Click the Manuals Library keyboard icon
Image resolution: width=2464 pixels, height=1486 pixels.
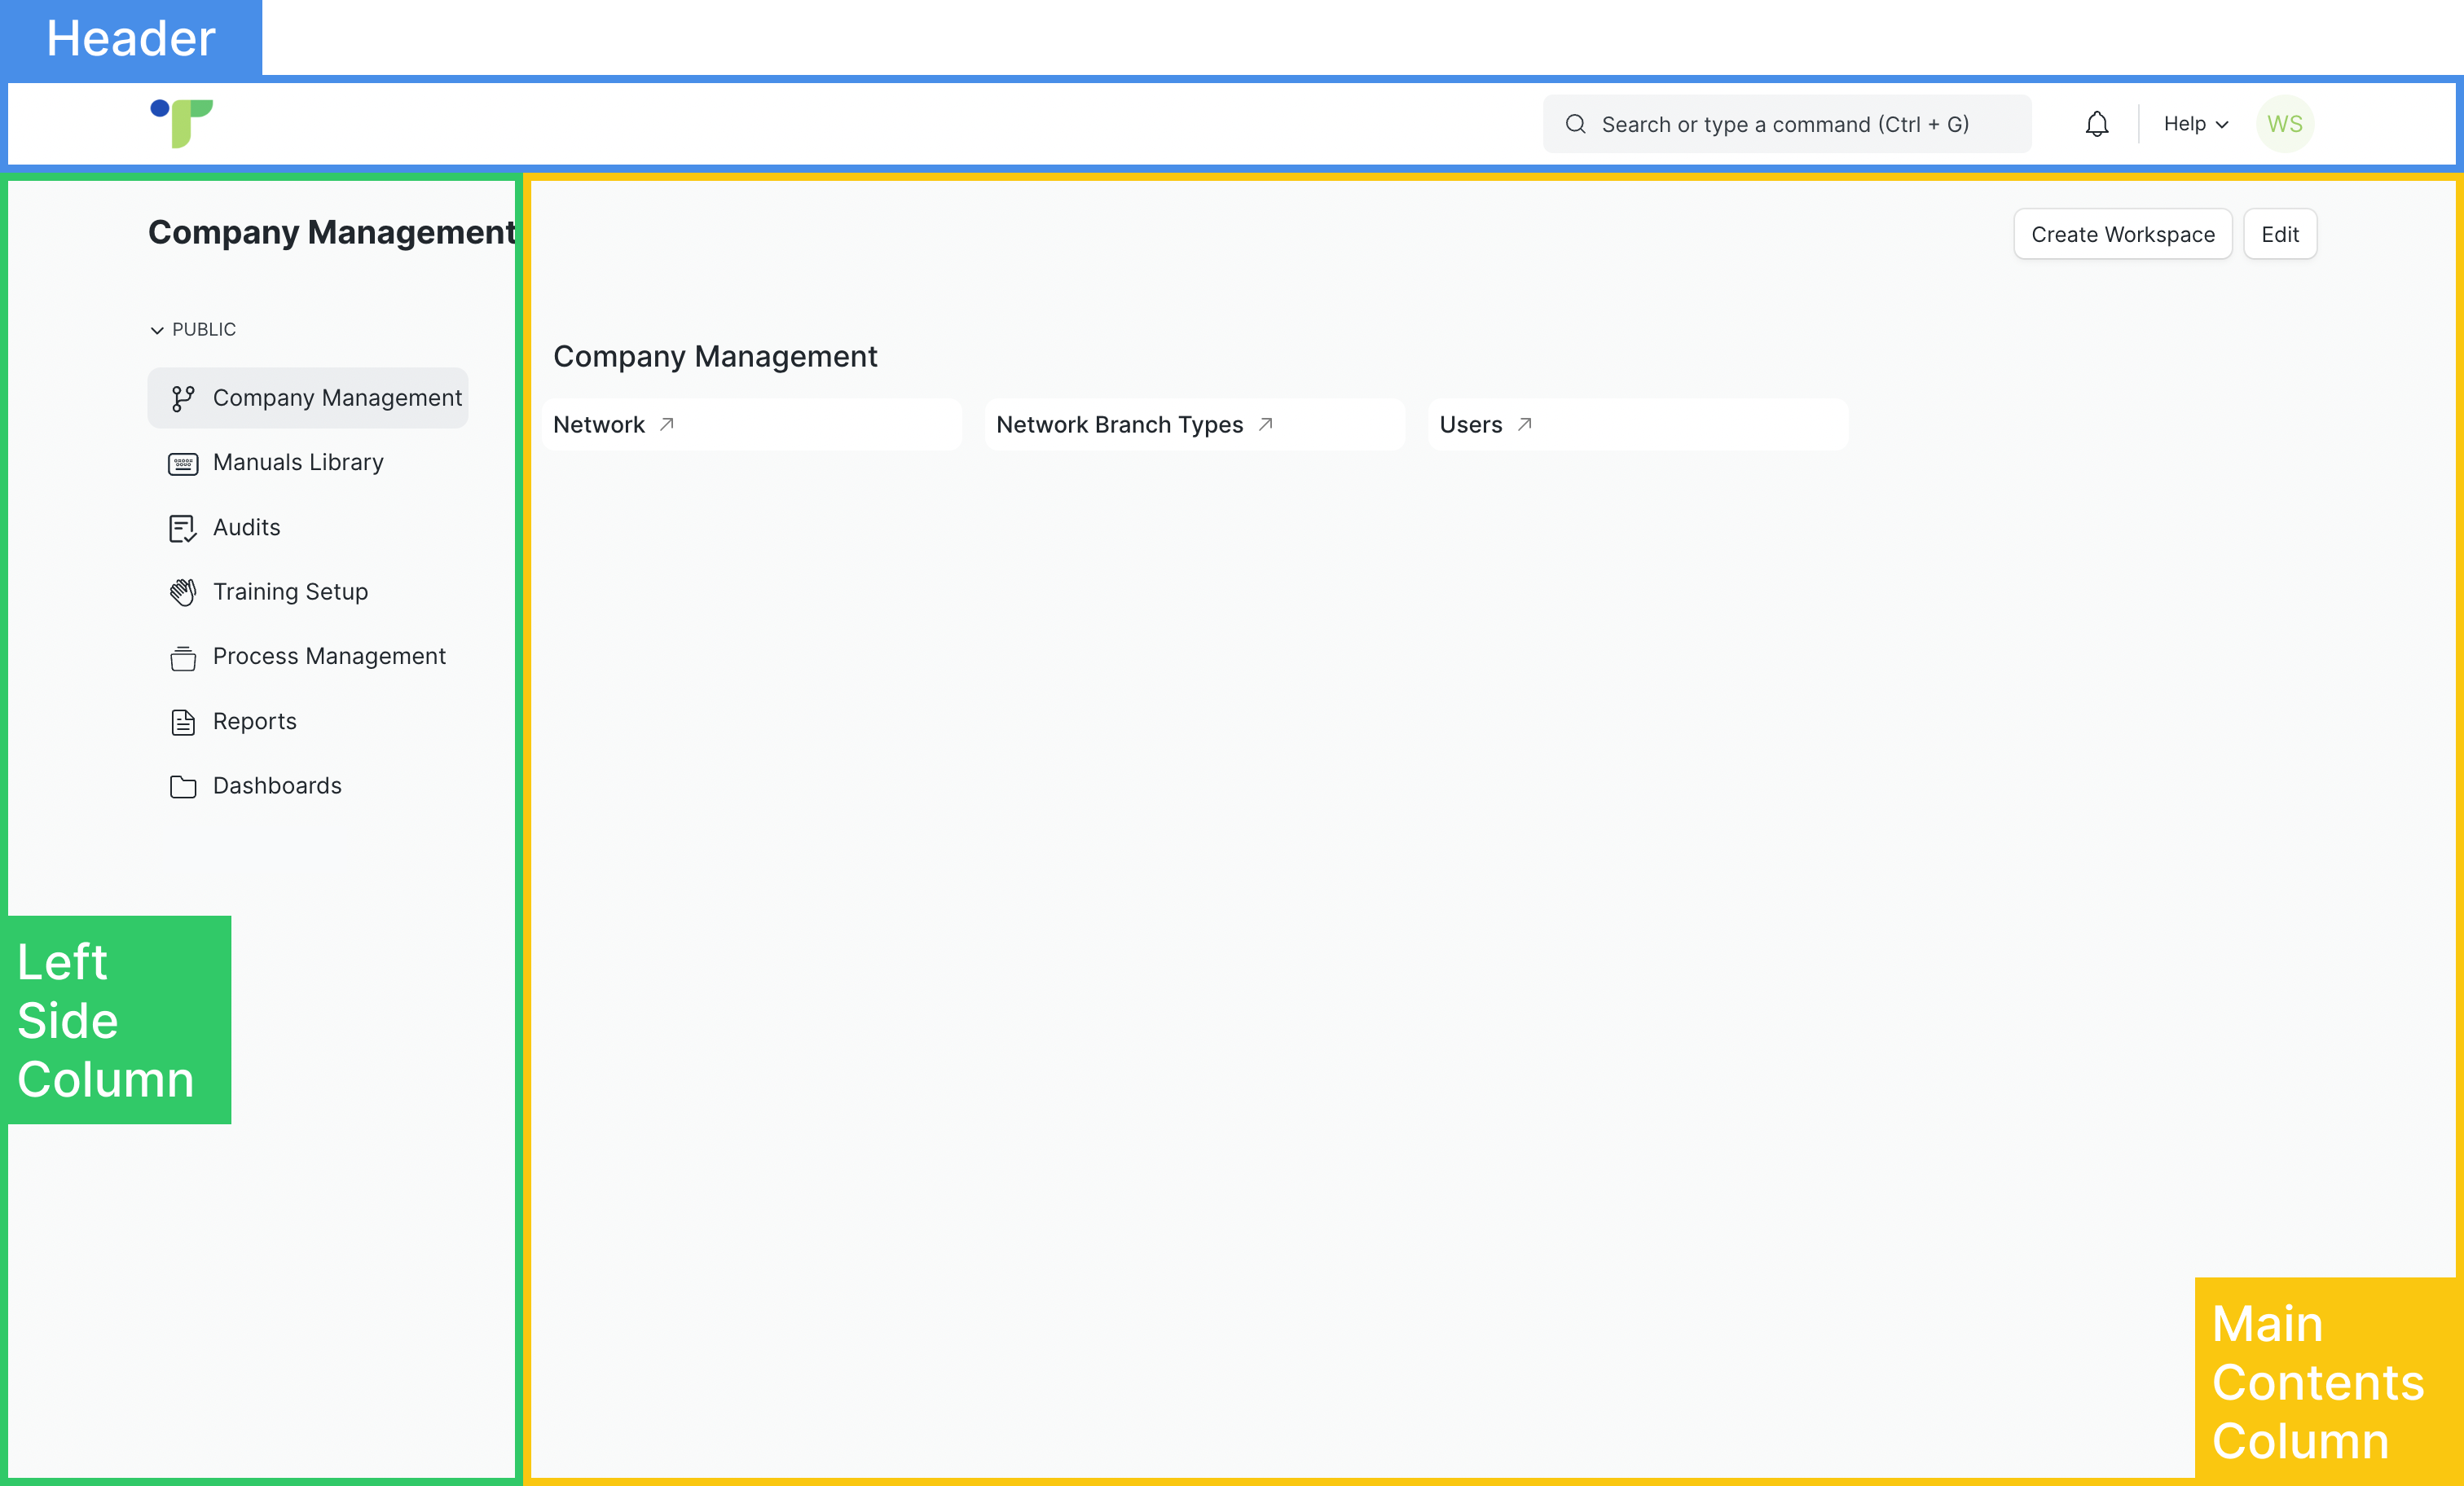click(183, 463)
